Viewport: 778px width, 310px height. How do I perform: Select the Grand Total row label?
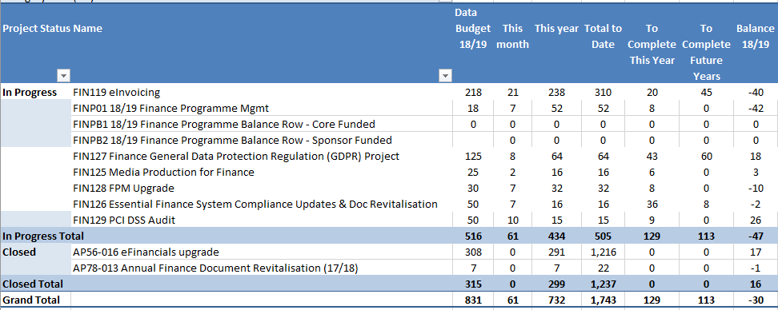pos(32,300)
